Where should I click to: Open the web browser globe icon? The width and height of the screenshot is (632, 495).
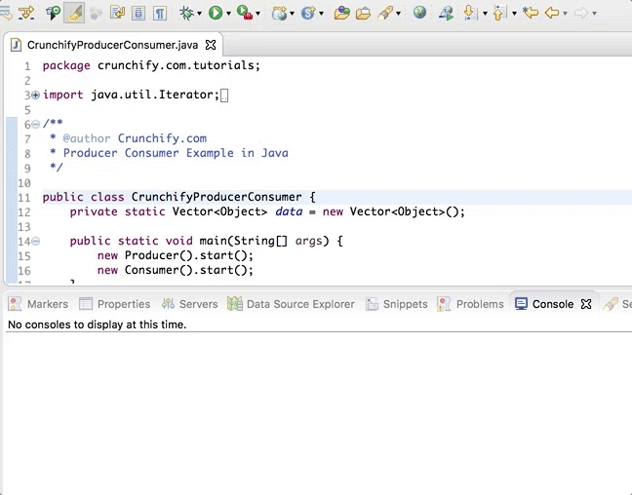click(419, 13)
